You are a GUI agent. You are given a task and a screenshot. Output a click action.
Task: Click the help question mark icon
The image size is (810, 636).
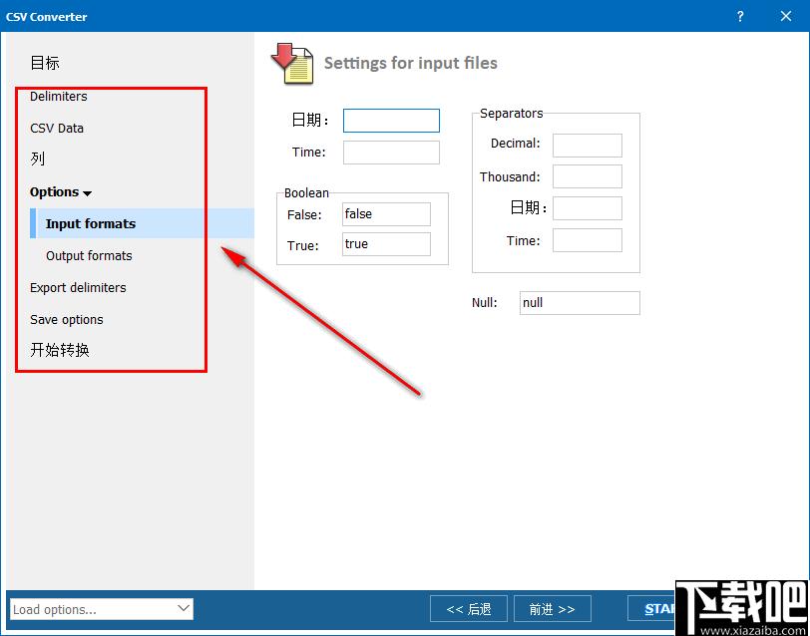tap(740, 16)
